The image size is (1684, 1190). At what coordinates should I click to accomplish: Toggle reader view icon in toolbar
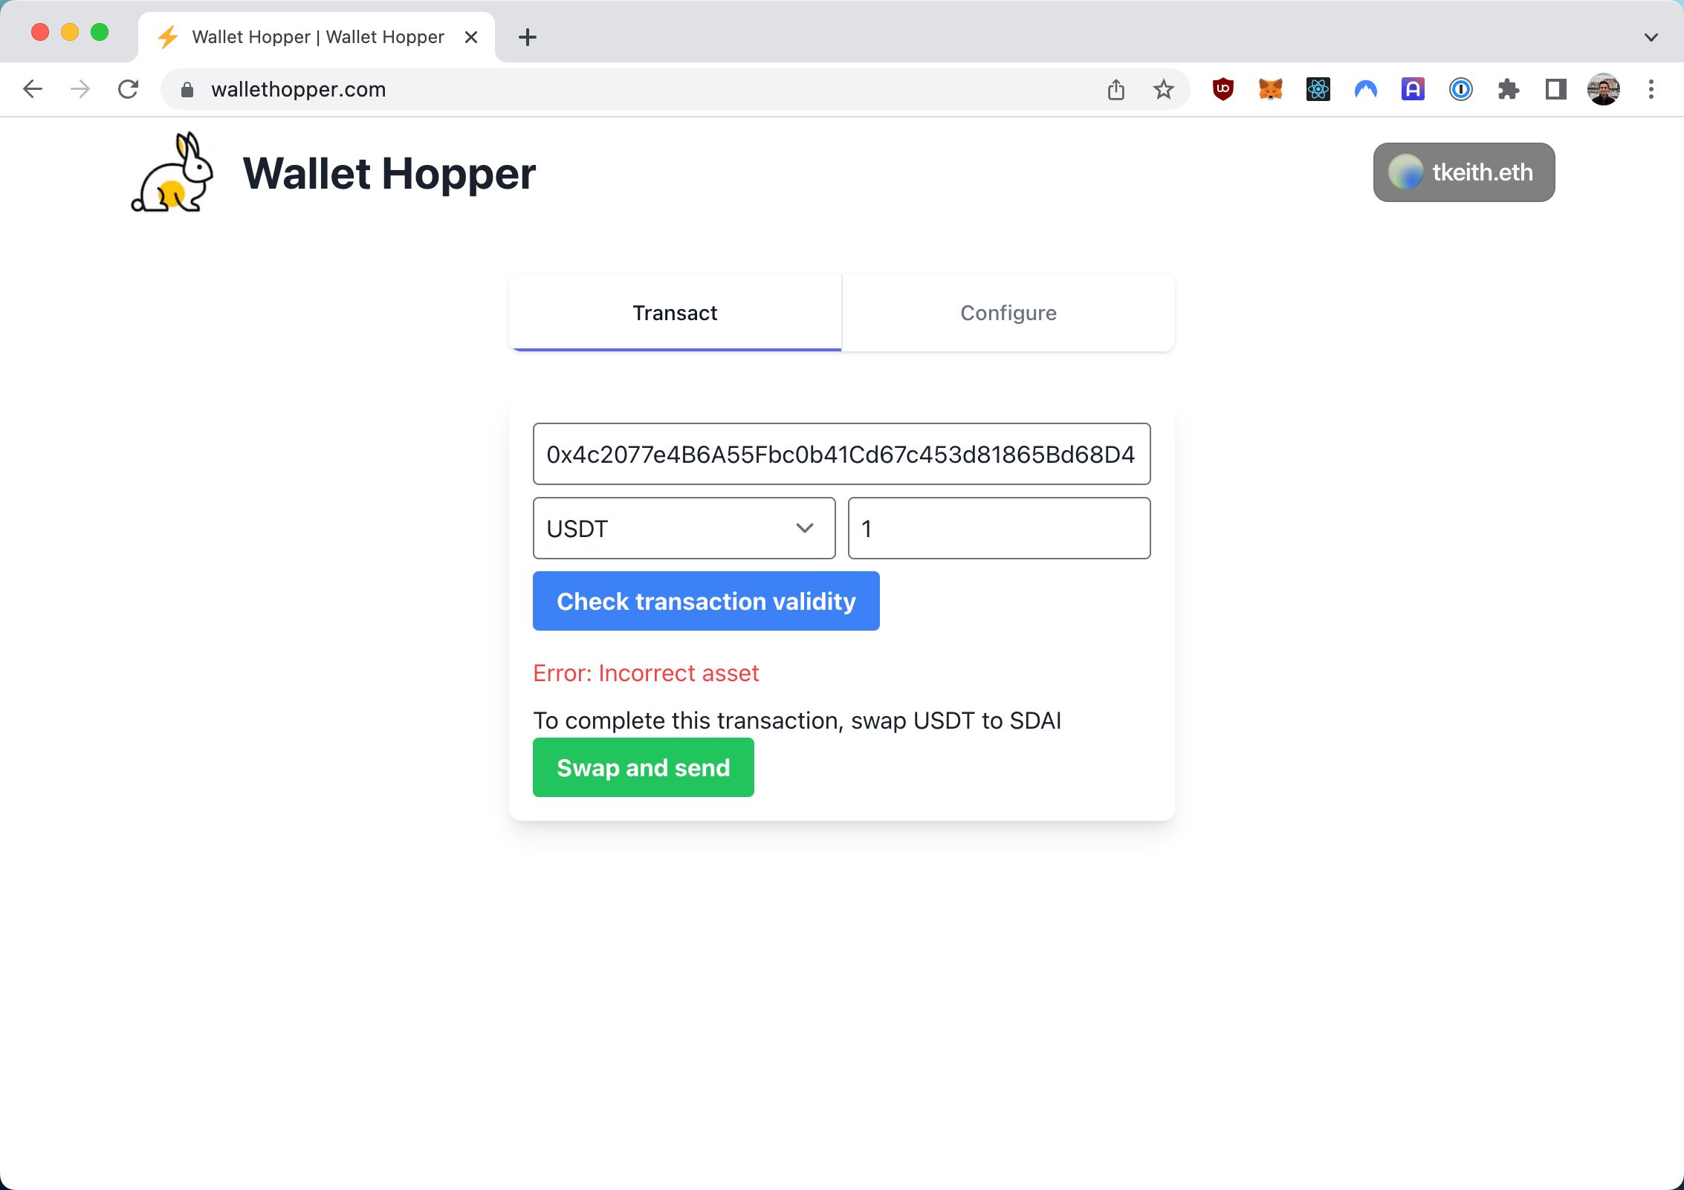coord(1554,89)
